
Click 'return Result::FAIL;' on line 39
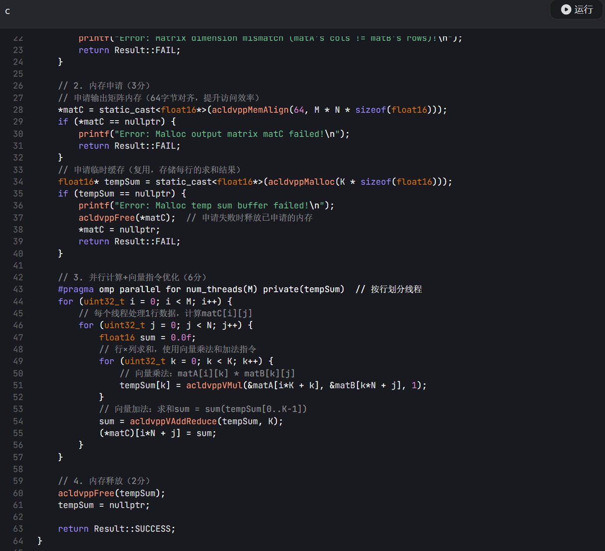click(x=129, y=241)
